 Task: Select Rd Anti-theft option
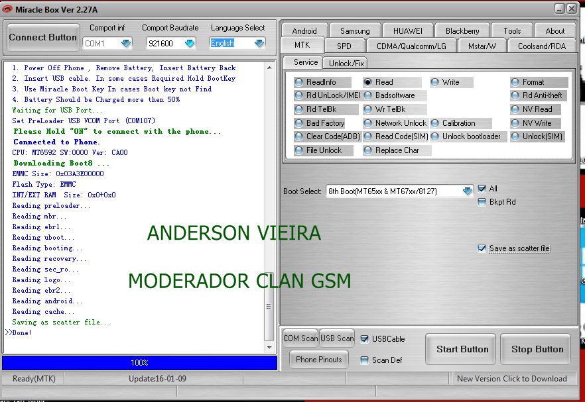pos(539,95)
